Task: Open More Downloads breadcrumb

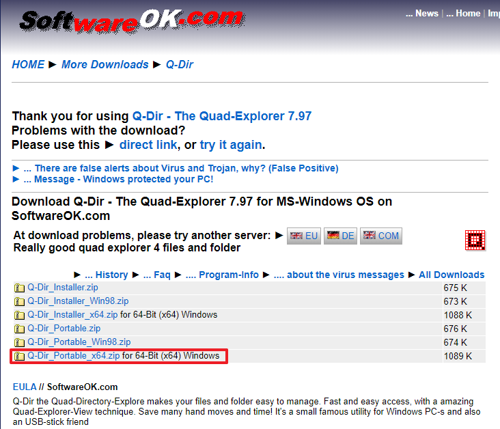Action: point(105,64)
